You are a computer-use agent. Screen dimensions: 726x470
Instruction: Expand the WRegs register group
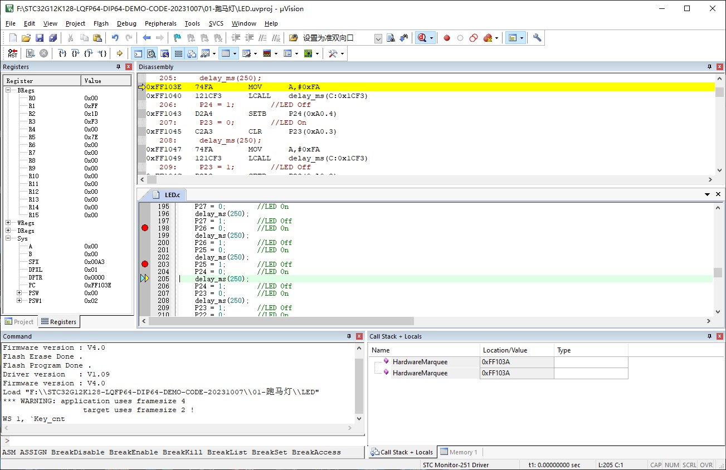(9, 223)
